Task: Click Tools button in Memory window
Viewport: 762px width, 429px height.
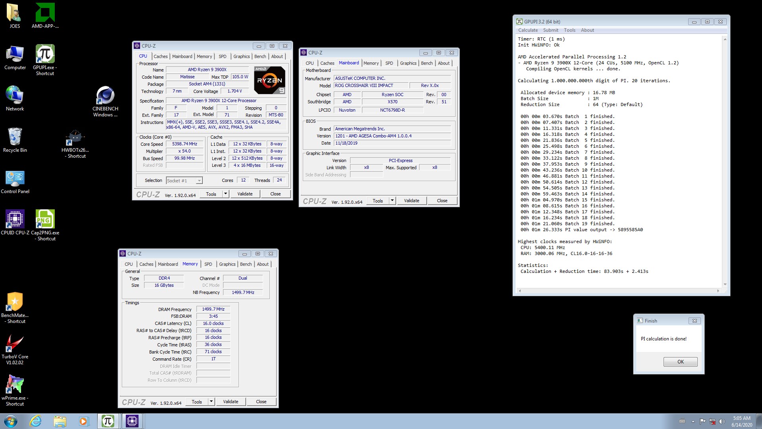Action: 197,402
